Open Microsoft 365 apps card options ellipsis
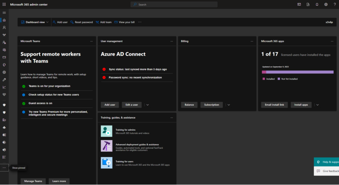The image size is (339, 185). 332,41
